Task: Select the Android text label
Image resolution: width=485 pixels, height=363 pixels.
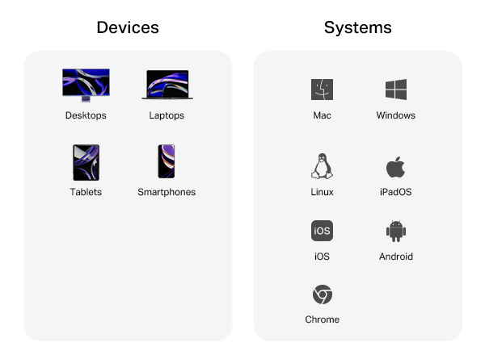Action: point(396,257)
